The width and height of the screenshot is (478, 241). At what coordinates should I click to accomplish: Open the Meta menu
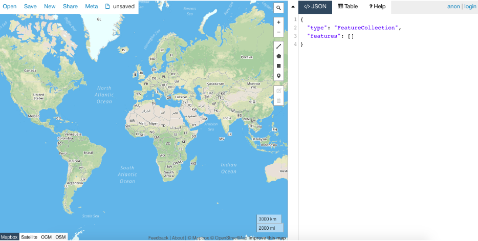[x=92, y=7]
